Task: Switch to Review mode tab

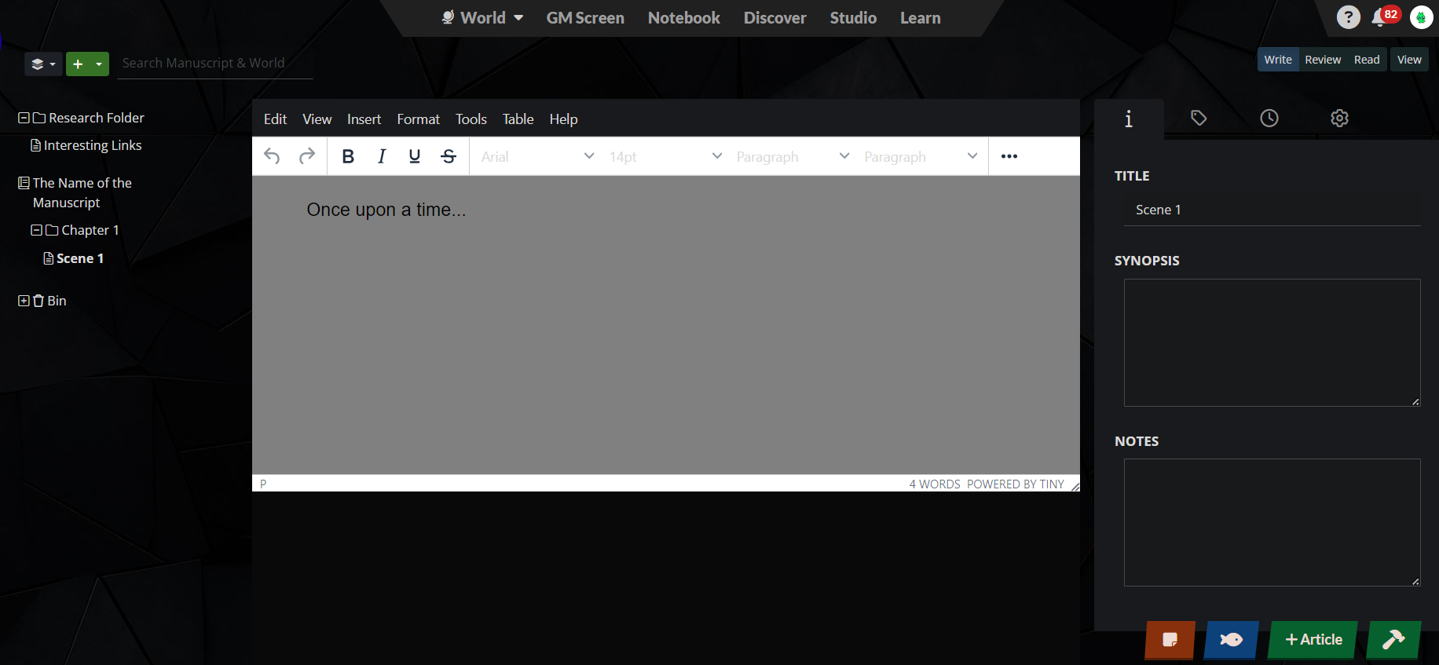Action: [1323, 60]
